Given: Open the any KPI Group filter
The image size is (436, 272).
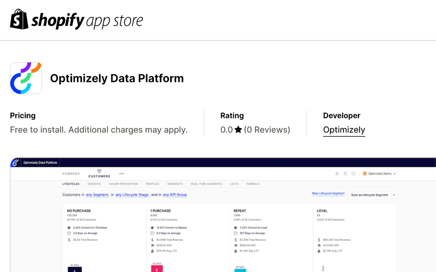Looking at the screenshot, I should [x=175, y=195].
